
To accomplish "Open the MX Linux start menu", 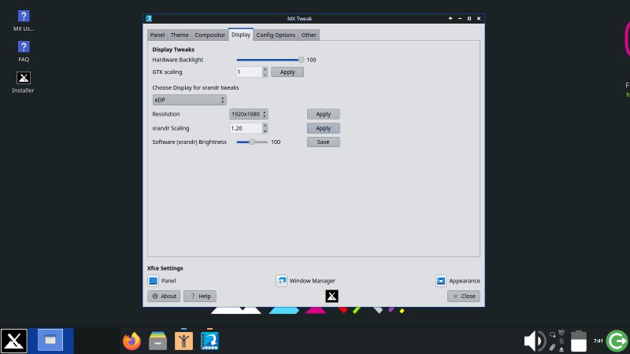I will point(14,341).
